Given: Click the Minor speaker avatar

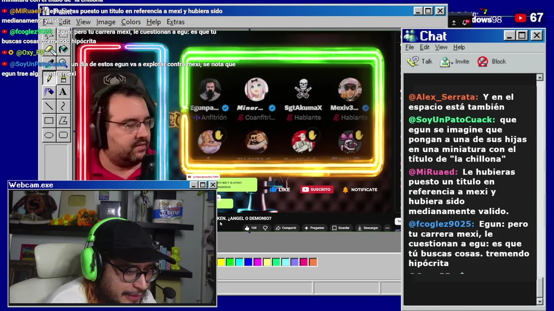Looking at the screenshot, I should (256, 90).
